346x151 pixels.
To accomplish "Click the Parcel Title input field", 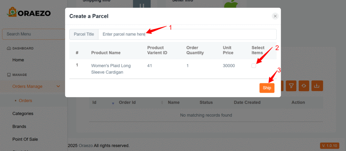I will coord(187,34).
